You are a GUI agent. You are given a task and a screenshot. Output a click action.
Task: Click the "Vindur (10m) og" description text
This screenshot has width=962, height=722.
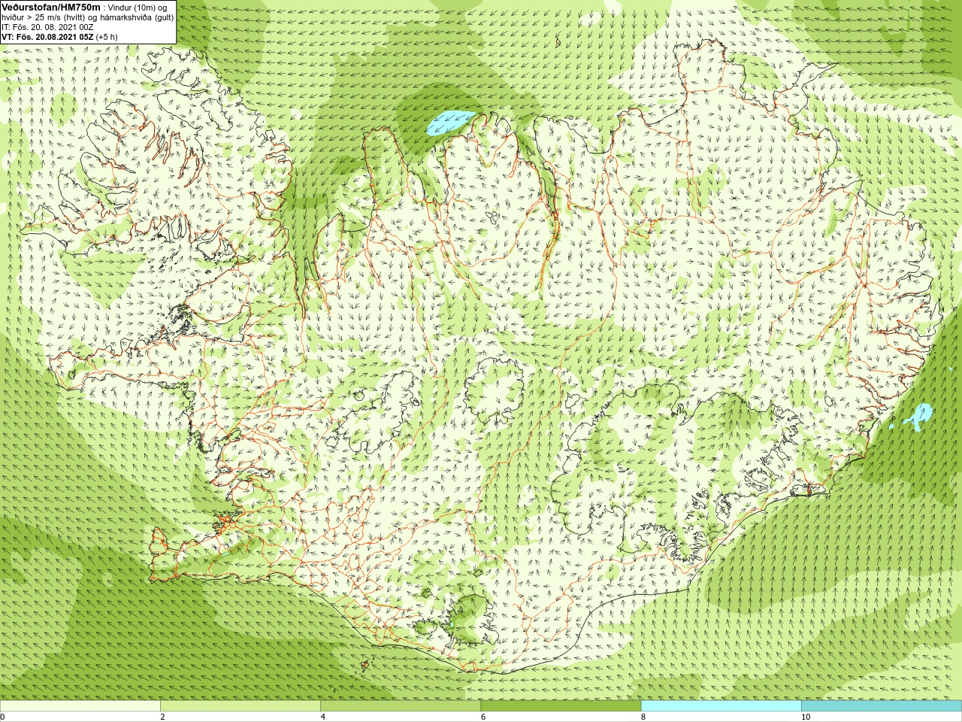tap(138, 8)
